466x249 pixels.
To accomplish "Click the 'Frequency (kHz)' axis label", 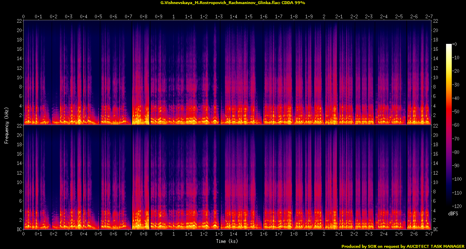I will (x=6, y=125).
